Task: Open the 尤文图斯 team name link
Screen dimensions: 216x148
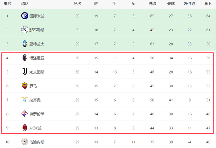Action: [38, 72]
